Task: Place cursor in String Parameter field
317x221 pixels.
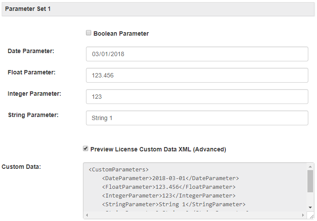Action: (x=197, y=118)
